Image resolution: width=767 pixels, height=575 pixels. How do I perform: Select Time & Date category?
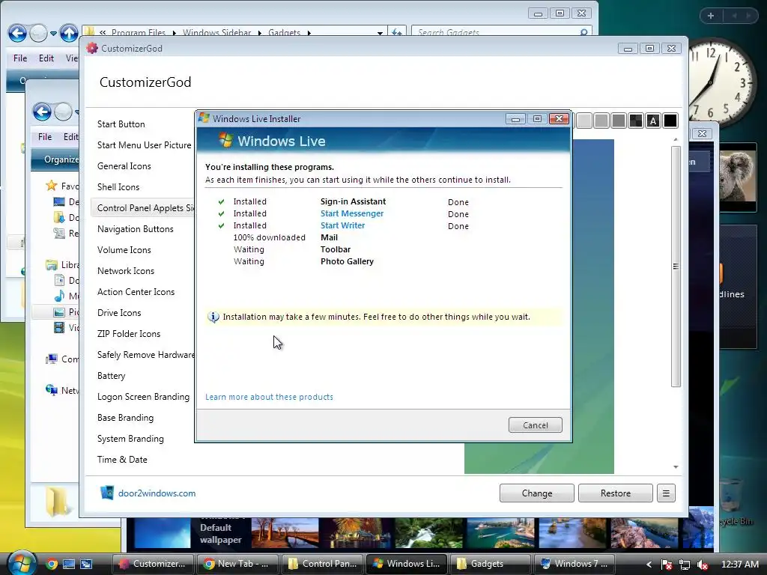pos(122,460)
